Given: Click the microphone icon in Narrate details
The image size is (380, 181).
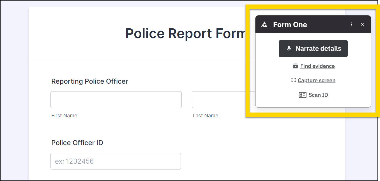Looking at the screenshot, I should 289,49.
